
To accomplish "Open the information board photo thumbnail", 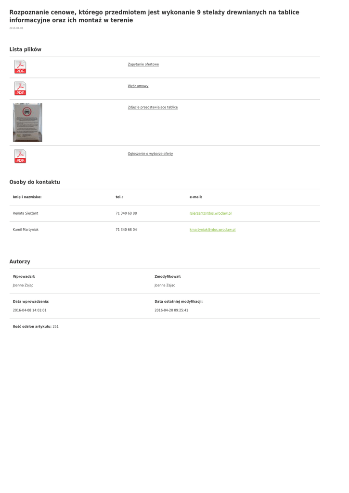I will tap(27, 122).
